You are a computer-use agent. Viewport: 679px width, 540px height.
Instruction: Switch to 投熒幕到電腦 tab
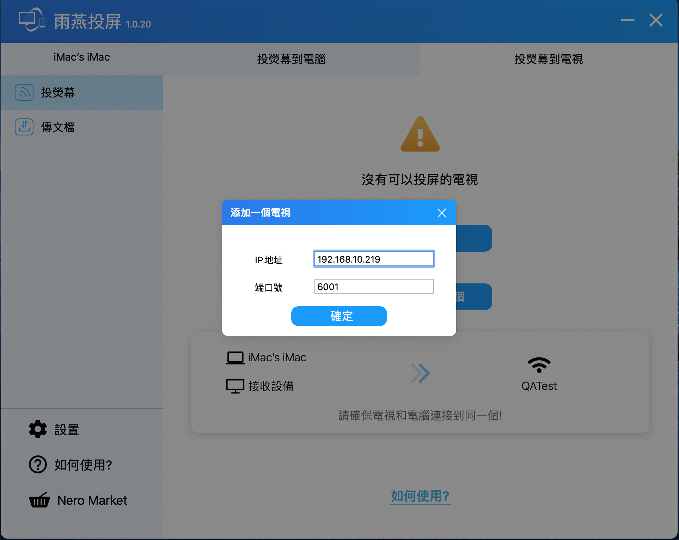tap(291, 59)
